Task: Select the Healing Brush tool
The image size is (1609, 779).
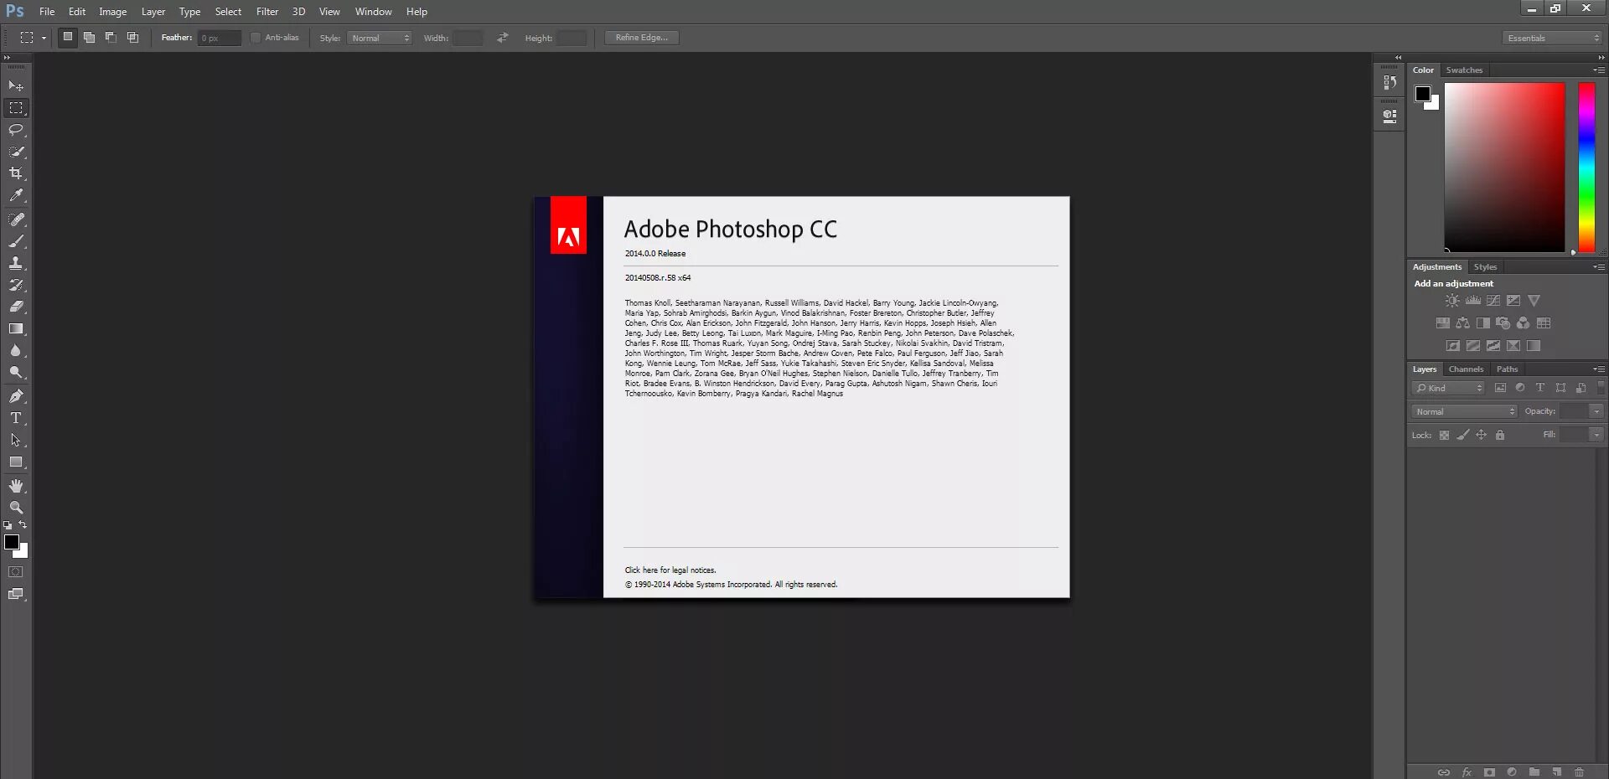Action: coord(16,219)
